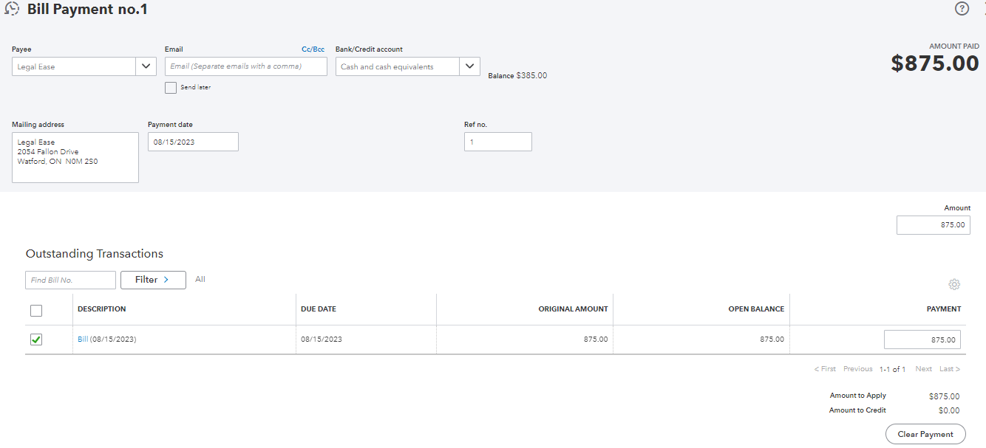This screenshot has width=986, height=448.
Task: Open the Filter button
Action: pos(153,280)
